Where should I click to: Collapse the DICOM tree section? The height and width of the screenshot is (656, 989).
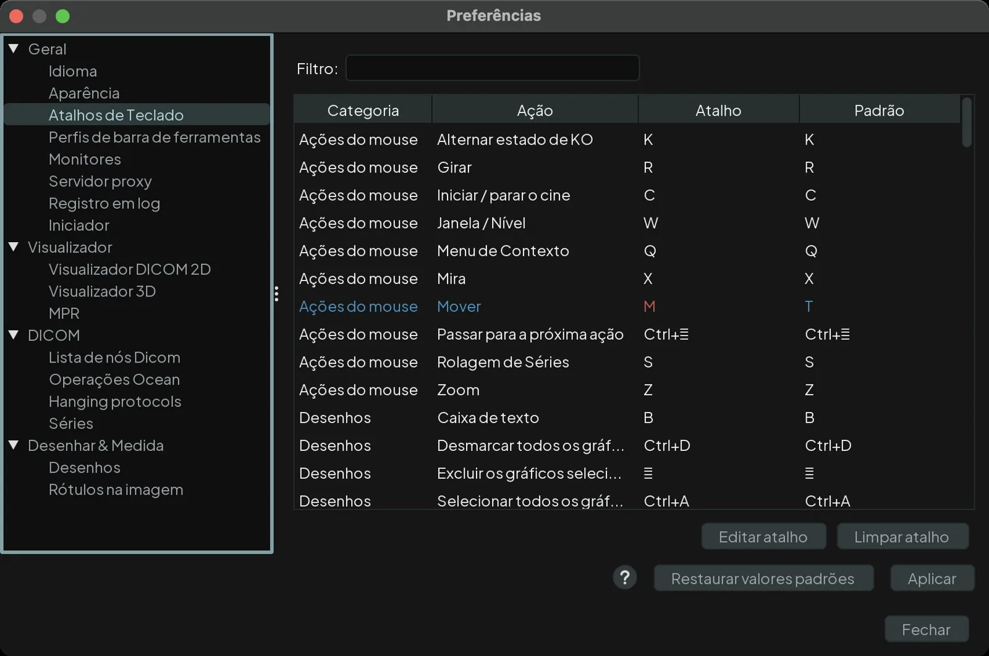(14, 335)
